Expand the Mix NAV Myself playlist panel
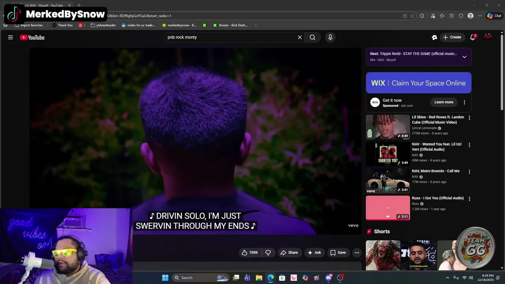The image size is (505, 284). tap(464, 57)
